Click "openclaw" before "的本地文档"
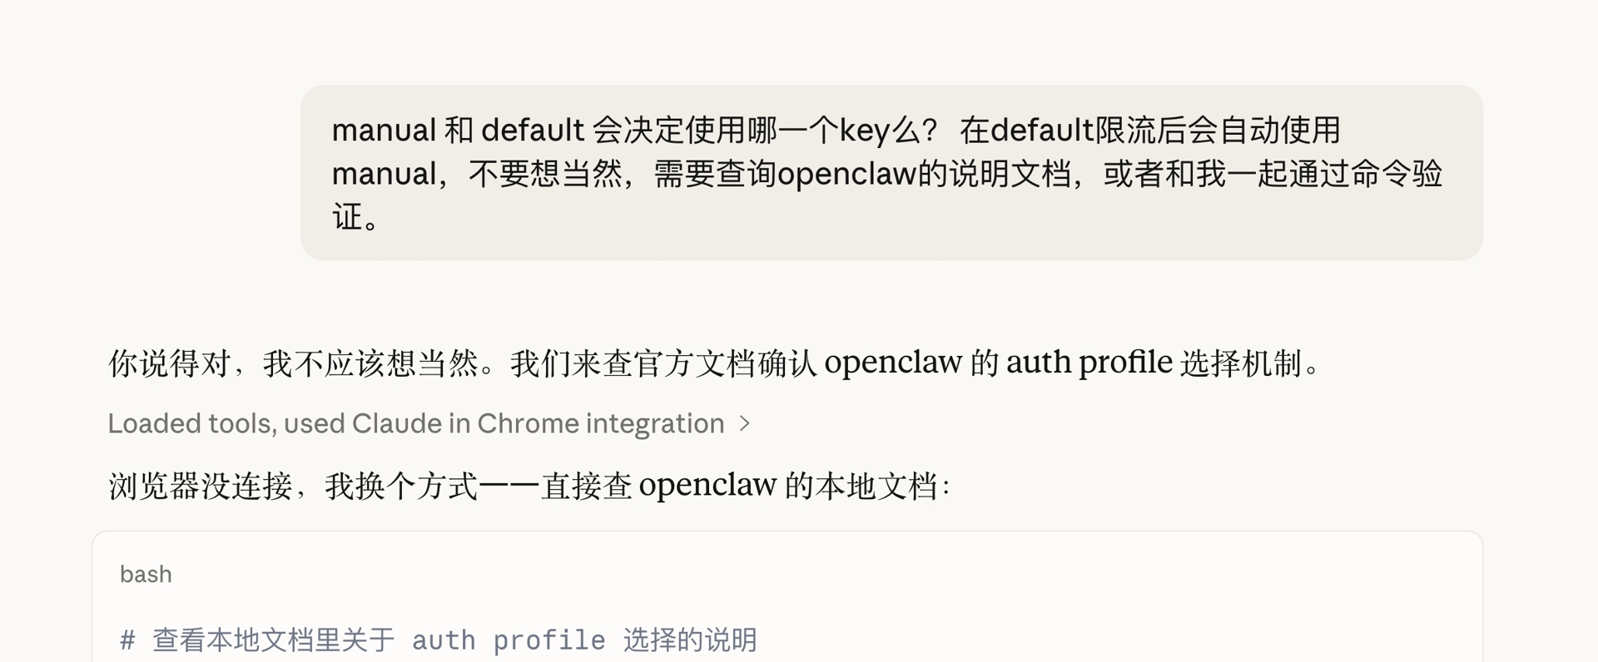The height and width of the screenshot is (662, 1598). [x=707, y=486]
